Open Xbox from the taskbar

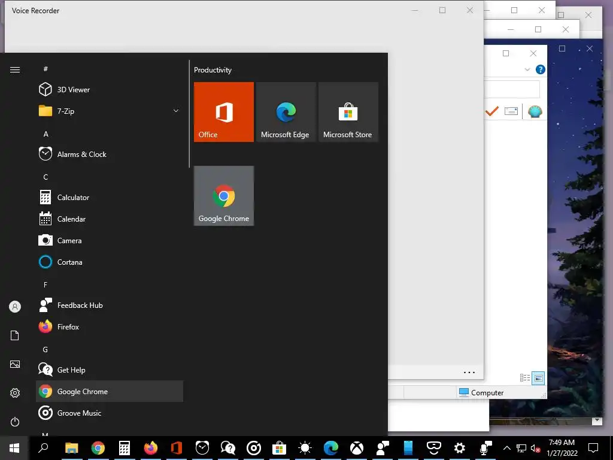click(357, 448)
